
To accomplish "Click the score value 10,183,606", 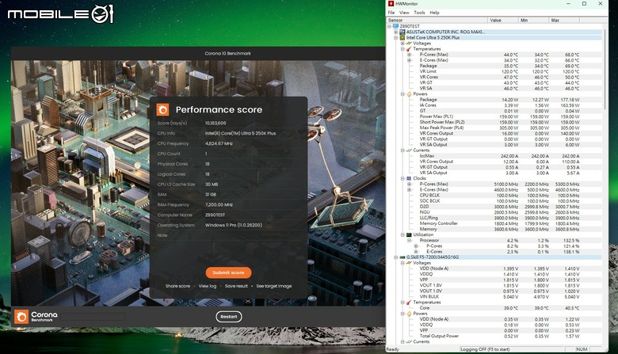I will (216, 123).
